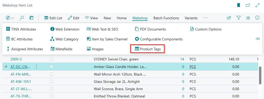Open Web Category action
The width and height of the screenshot is (264, 99).
pos(64,39)
